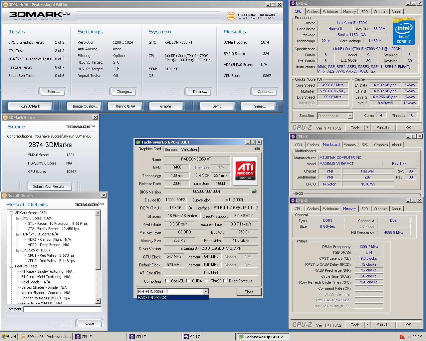Click the Windows Start button
Image resolution: width=426 pixels, height=341 pixels.
[x=9, y=337]
